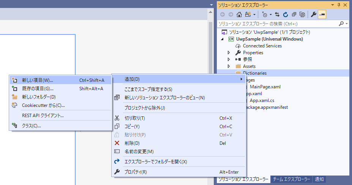Click the Forward navigation arrow in Solution Explorer
352x185 pixels.
click(x=231, y=14)
